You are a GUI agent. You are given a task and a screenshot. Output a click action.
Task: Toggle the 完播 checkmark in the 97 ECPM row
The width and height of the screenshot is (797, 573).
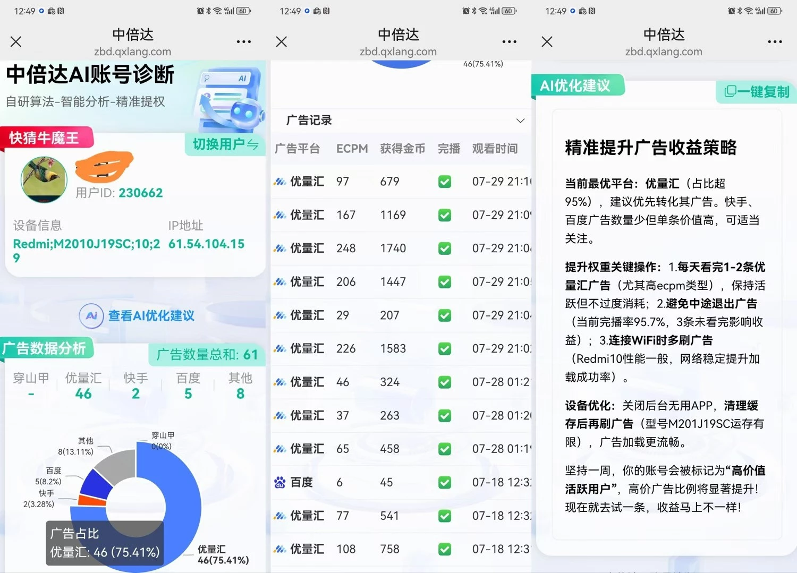[445, 181]
